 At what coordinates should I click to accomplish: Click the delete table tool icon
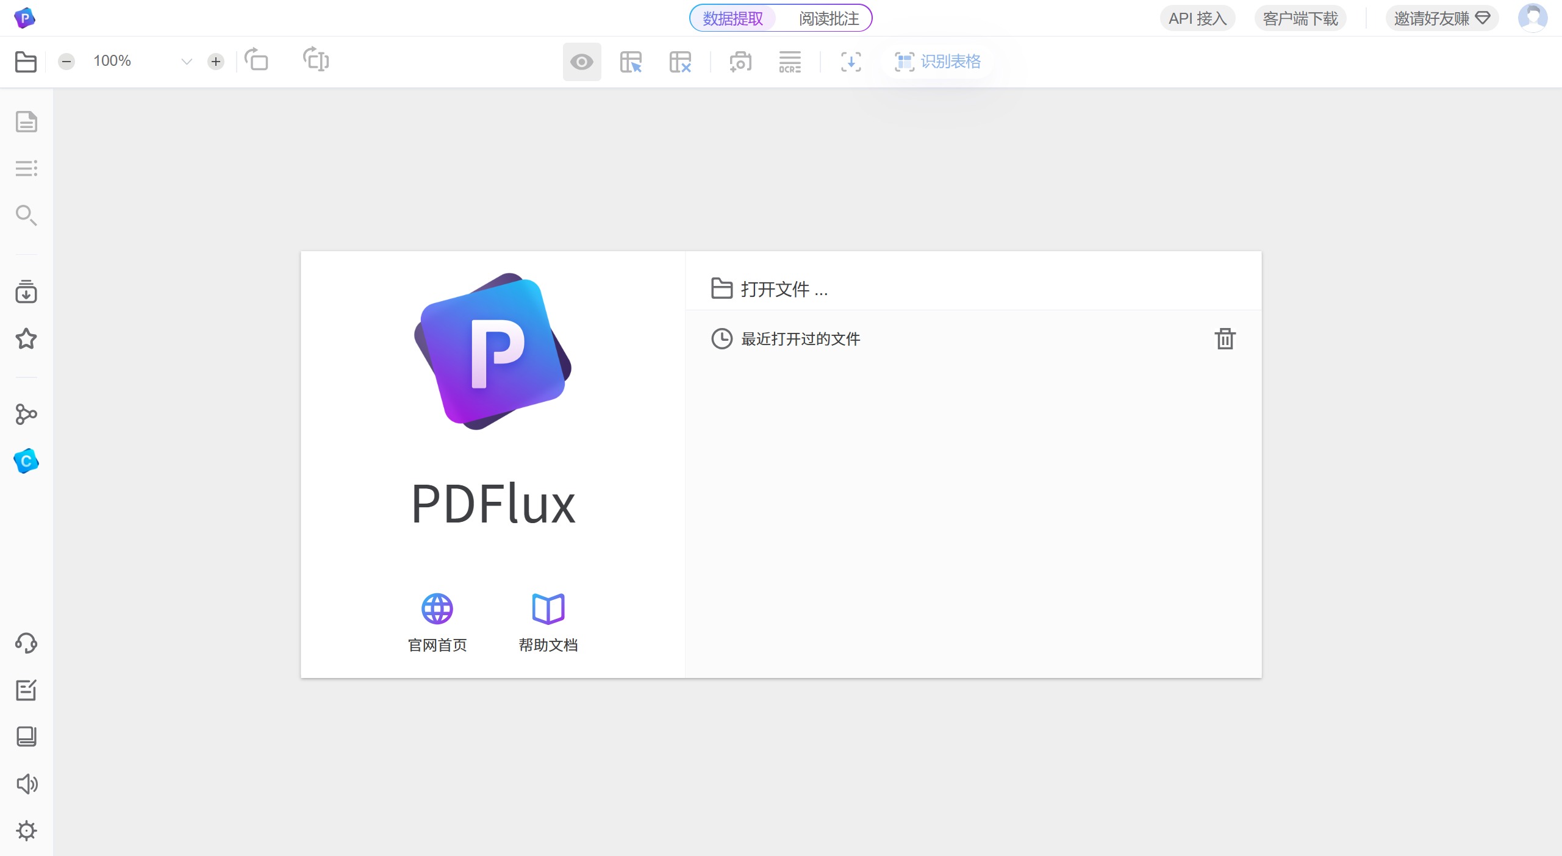pyautogui.click(x=680, y=62)
